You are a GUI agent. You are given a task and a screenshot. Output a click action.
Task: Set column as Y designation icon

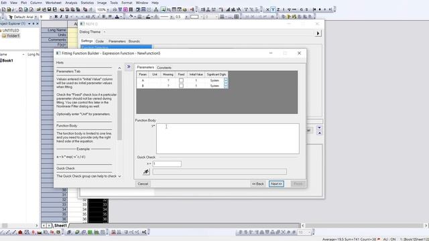[x=273, y=9]
